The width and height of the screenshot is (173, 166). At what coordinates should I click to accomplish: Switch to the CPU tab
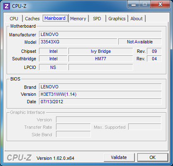coord(14,19)
